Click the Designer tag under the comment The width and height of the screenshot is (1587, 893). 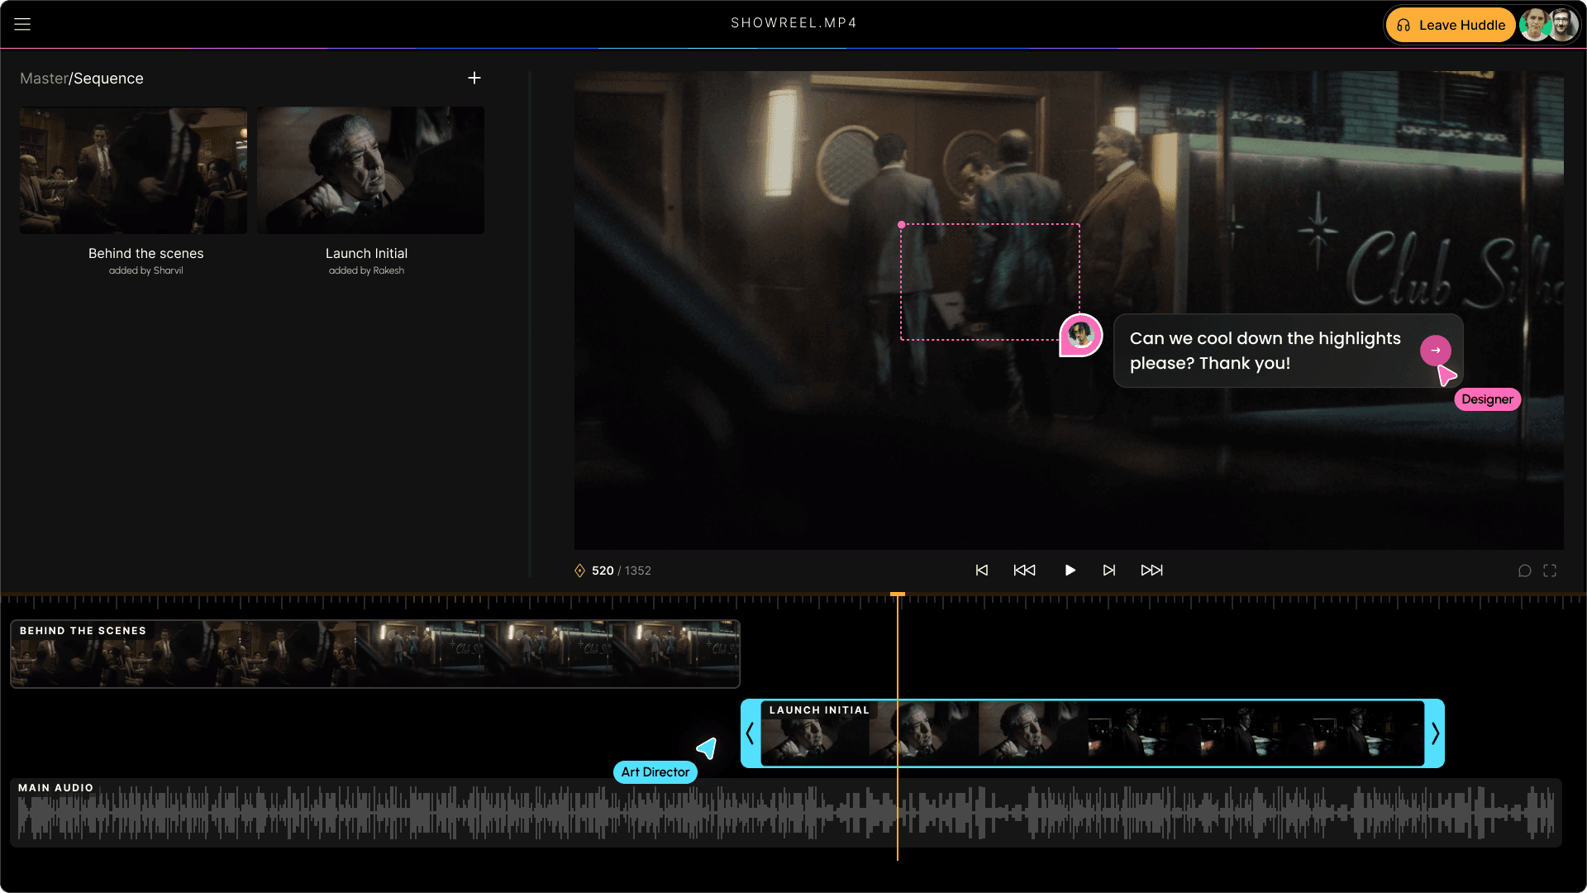1487,399
